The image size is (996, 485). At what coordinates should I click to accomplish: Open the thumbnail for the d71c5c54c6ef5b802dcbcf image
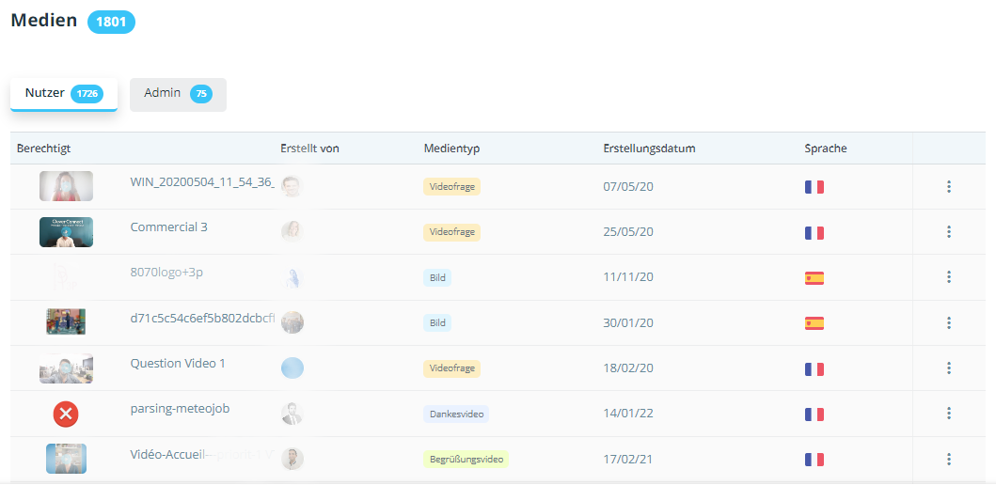[x=66, y=322]
